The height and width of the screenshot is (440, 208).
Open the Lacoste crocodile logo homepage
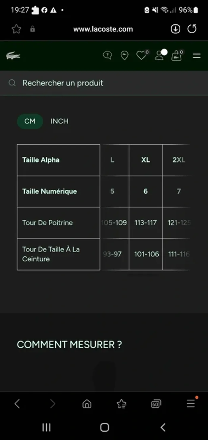pyautogui.click(x=13, y=56)
